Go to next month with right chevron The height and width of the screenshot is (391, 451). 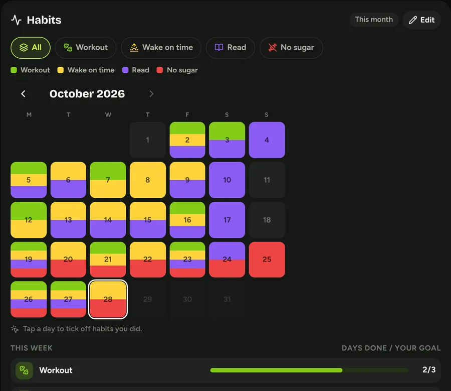[x=151, y=94]
